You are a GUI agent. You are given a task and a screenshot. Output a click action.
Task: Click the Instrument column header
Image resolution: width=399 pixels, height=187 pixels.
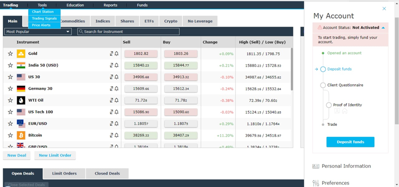point(28,42)
